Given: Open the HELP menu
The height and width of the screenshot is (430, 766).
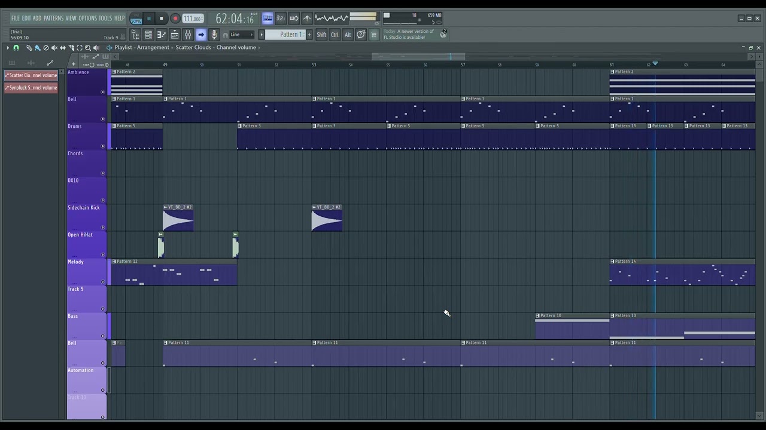Looking at the screenshot, I should tap(119, 18).
